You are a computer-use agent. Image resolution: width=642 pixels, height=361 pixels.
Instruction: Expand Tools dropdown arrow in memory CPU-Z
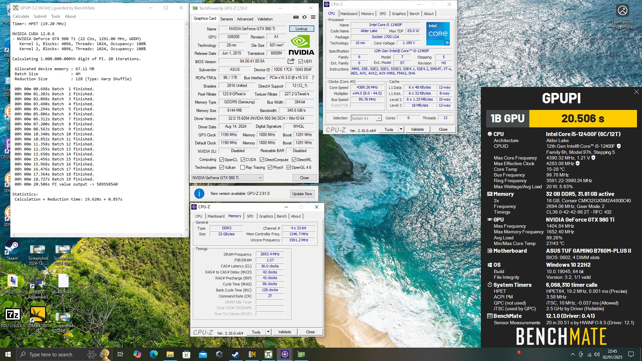point(268,332)
